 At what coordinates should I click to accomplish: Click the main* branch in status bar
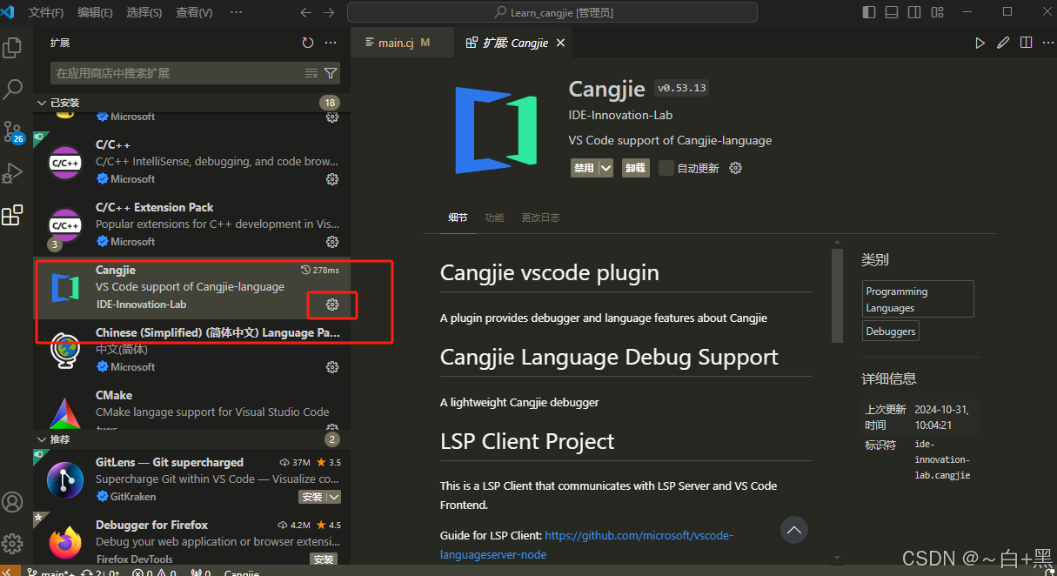pyautogui.click(x=50, y=573)
